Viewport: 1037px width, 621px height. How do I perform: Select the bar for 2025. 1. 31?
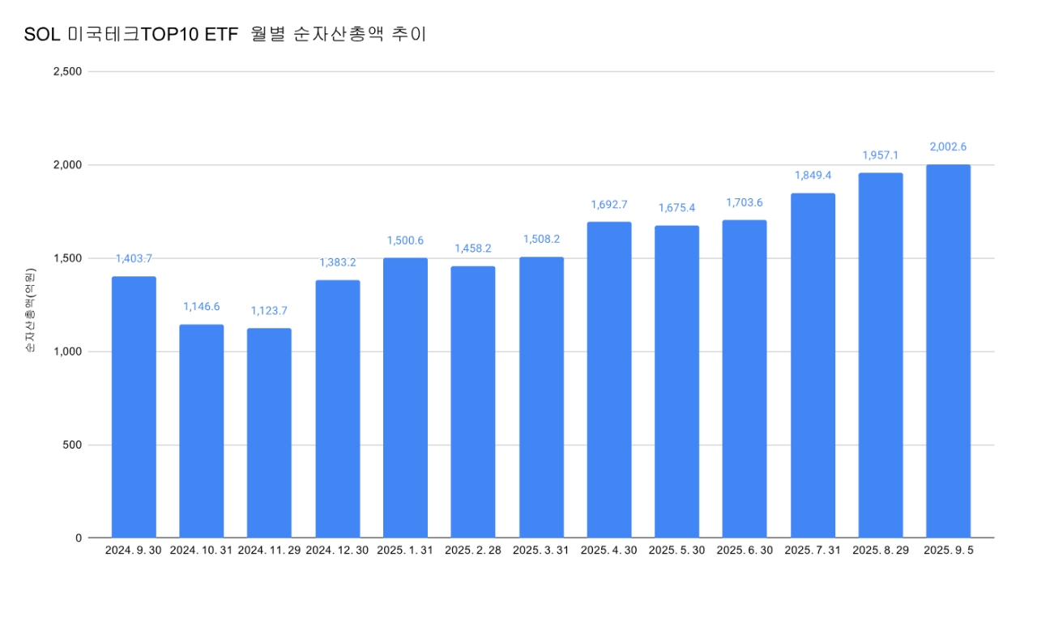click(405, 398)
